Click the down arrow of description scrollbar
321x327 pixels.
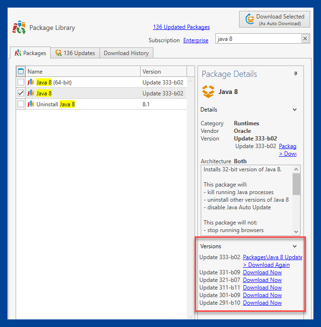(296, 232)
